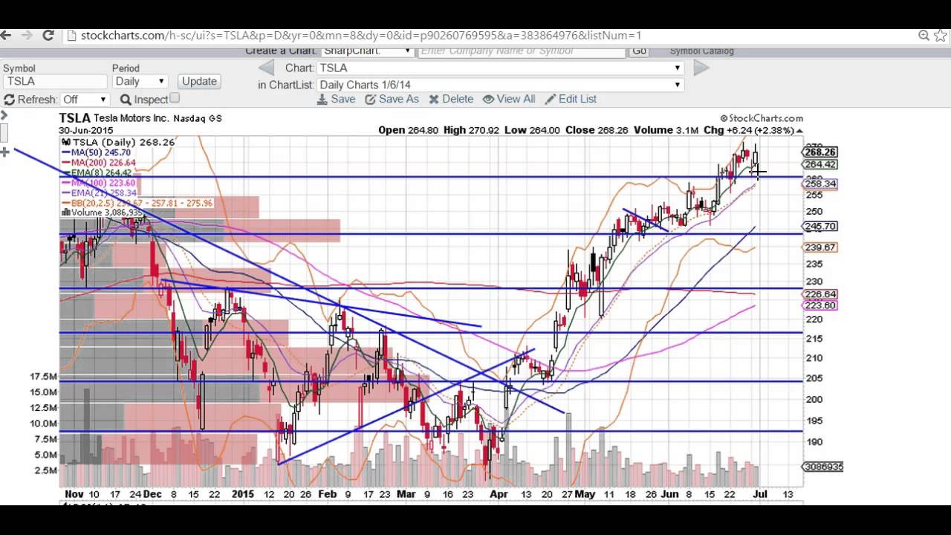Go to previous chart with left arrow
This screenshot has width=951, height=535.
tap(266, 68)
